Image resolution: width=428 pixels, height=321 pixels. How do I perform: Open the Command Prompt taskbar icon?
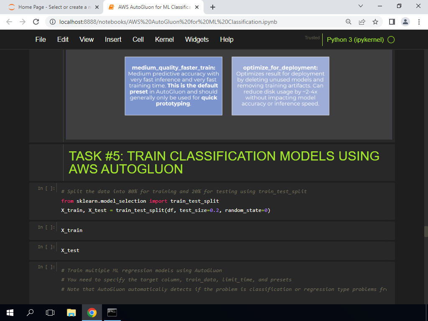[x=112, y=313]
